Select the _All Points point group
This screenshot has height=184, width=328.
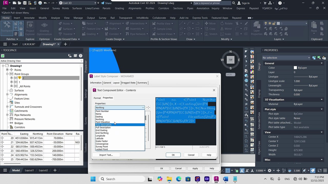pos(24,86)
